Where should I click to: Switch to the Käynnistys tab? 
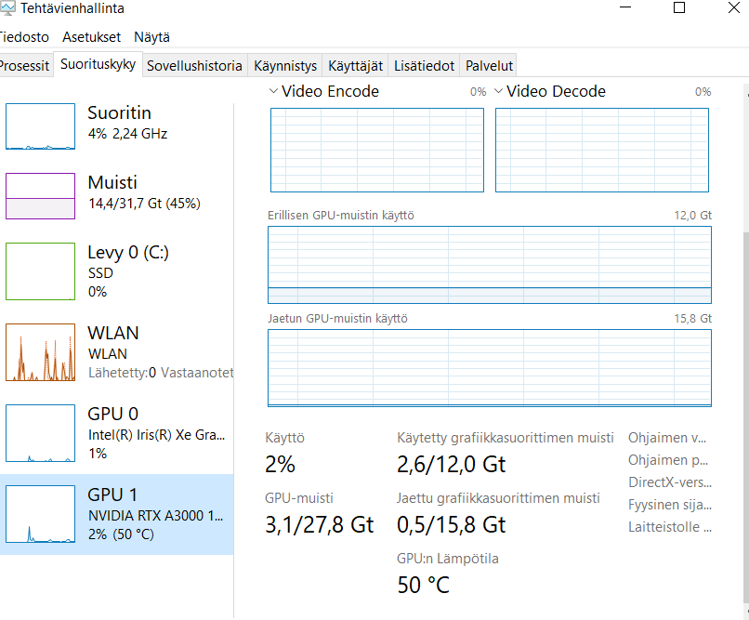(x=285, y=66)
